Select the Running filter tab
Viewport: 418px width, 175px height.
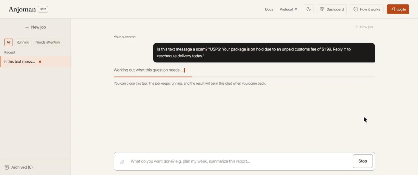(x=23, y=42)
